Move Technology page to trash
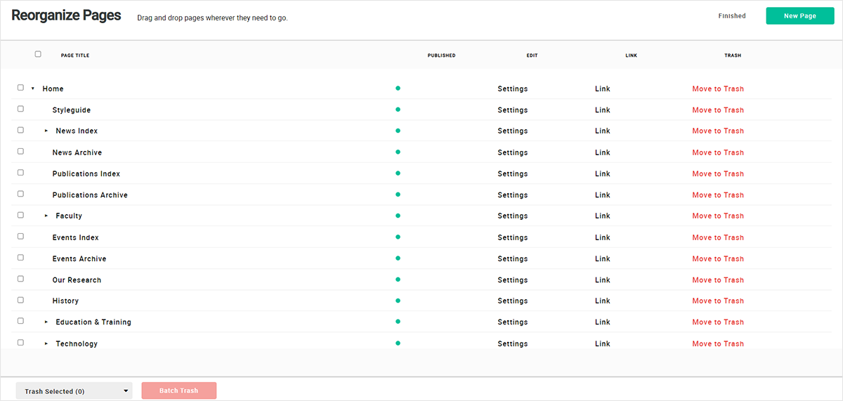The height and width of the screenshot is (401, 843). [x=717, y=343]
